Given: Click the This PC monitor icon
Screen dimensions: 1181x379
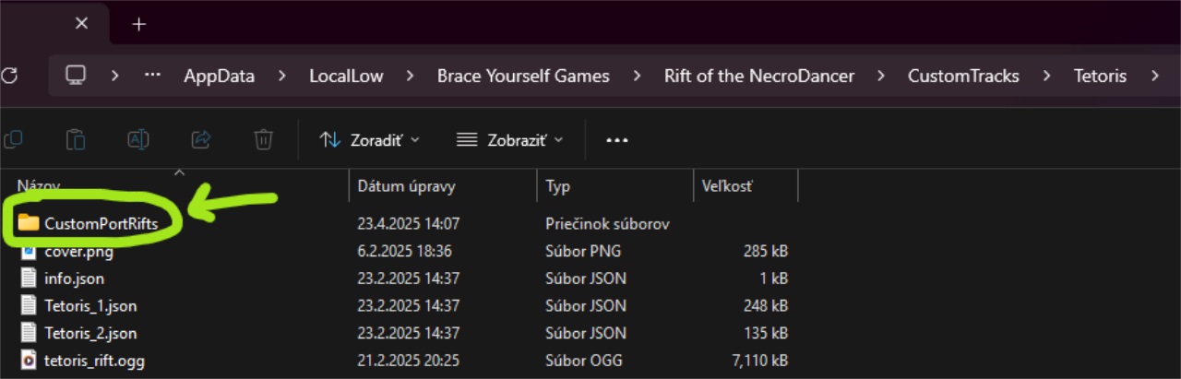Looking at the screenshot, I should (76, 76).
